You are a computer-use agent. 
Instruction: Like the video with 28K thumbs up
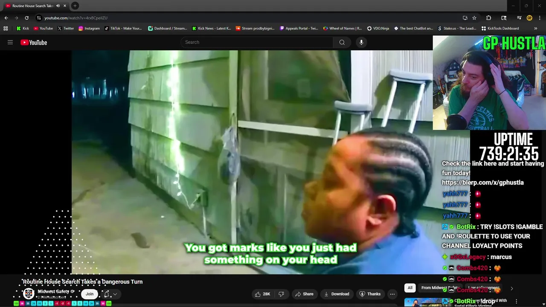click(263, 294)
